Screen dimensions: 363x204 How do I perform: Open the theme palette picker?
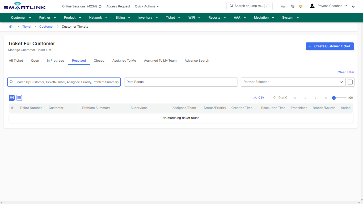(293, 6)
